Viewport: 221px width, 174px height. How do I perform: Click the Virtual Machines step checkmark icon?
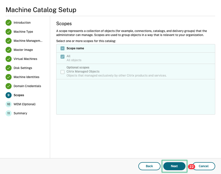pyautogui.click(x=9, y=59)
